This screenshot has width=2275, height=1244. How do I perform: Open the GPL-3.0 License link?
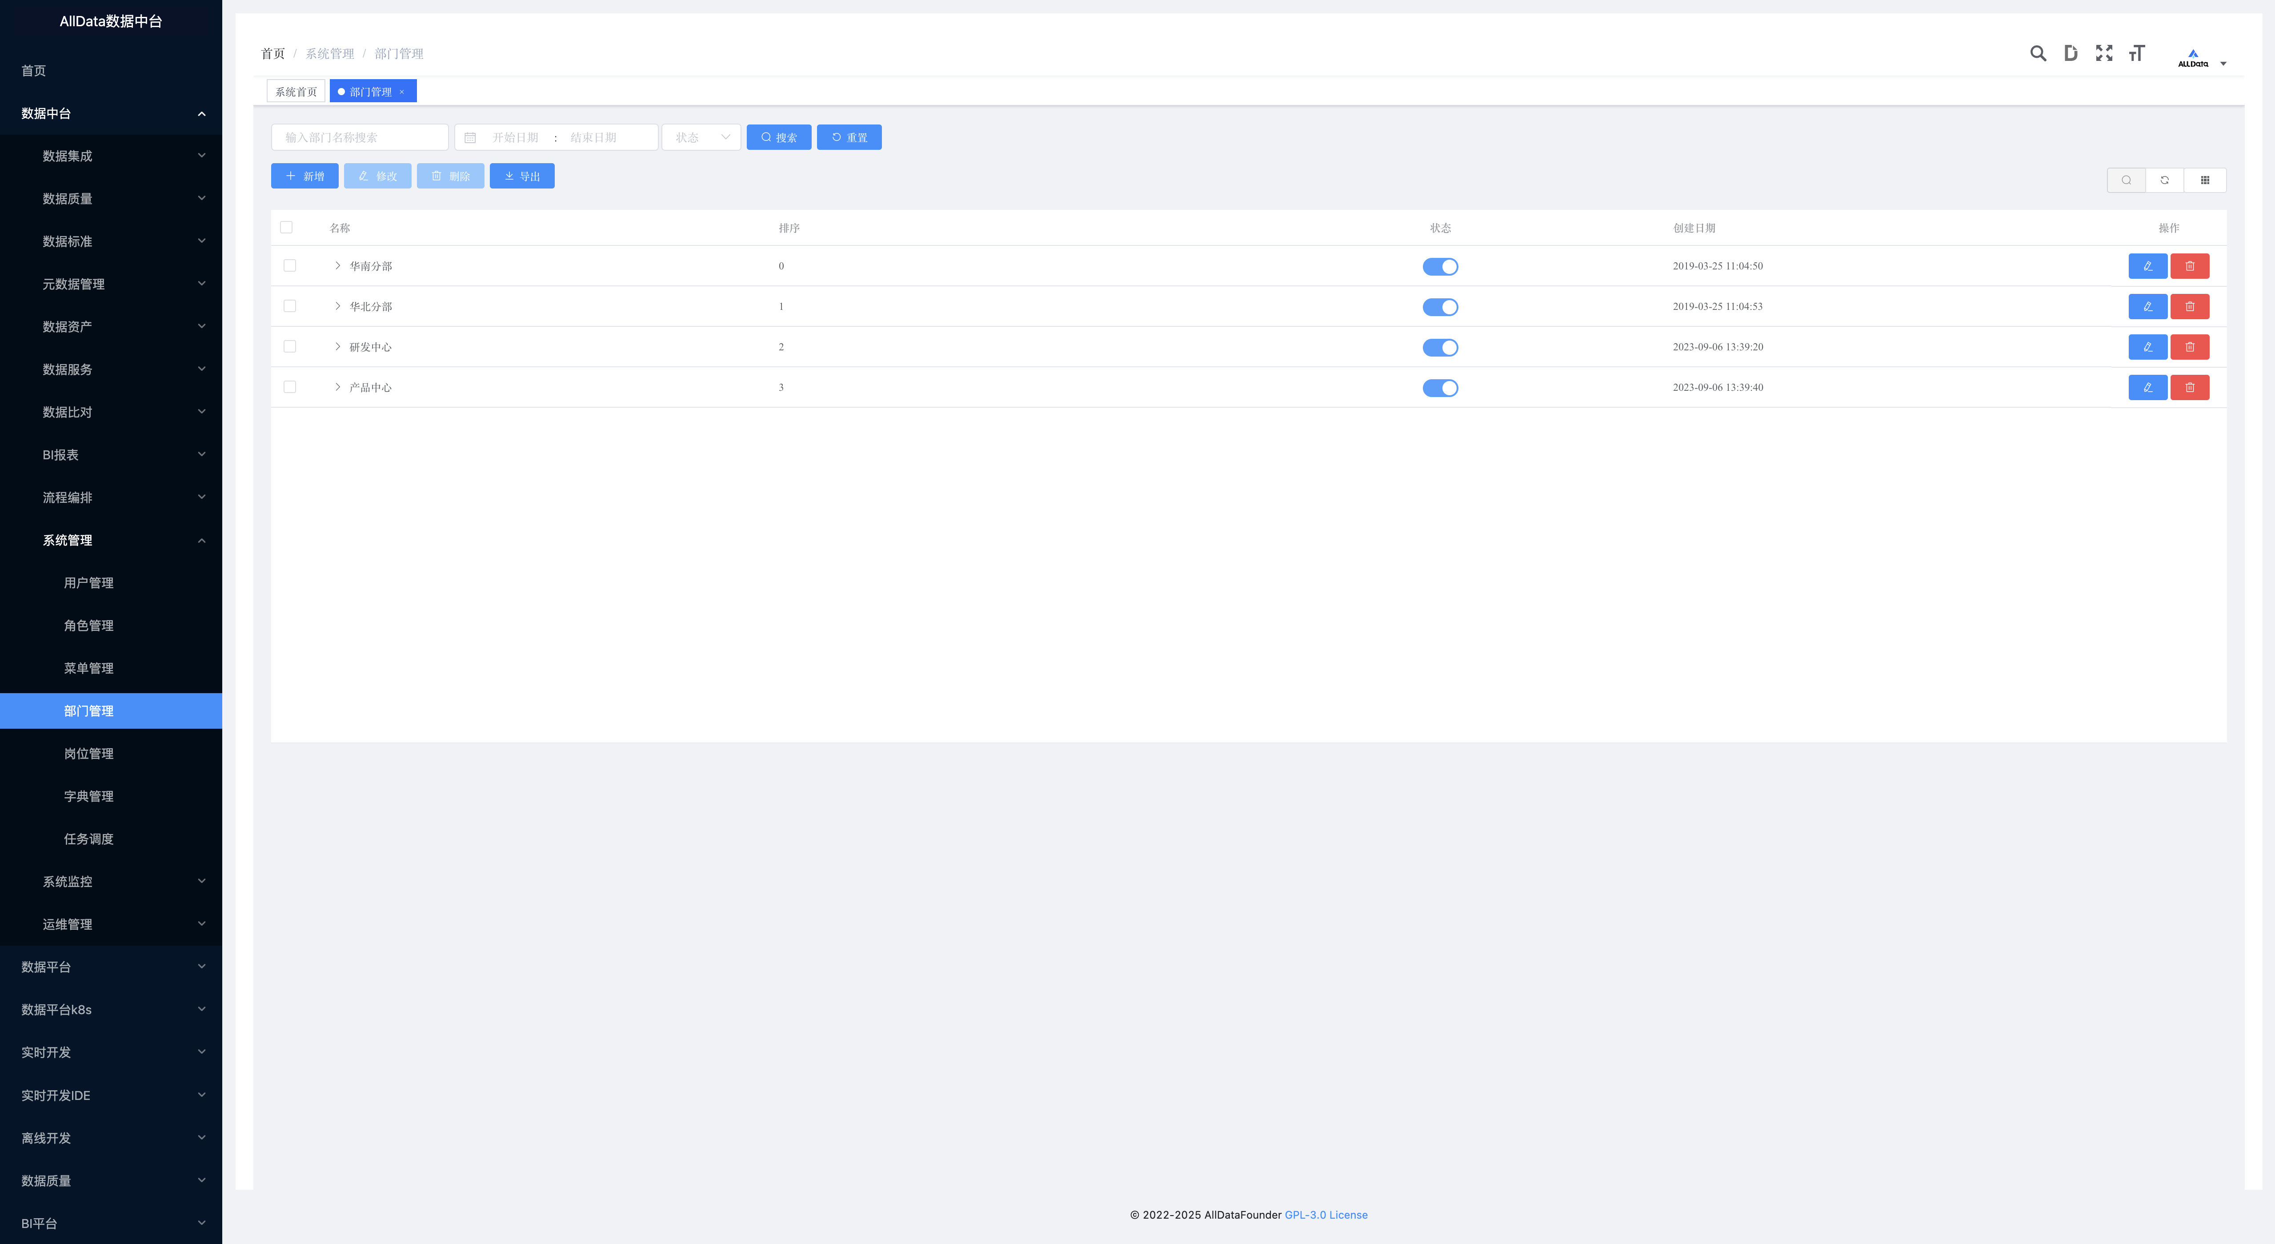[x=1326, y=1216]
